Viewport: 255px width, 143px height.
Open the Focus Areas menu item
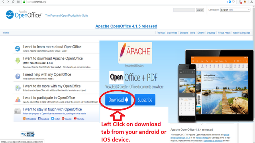click(x=224, y=33)
